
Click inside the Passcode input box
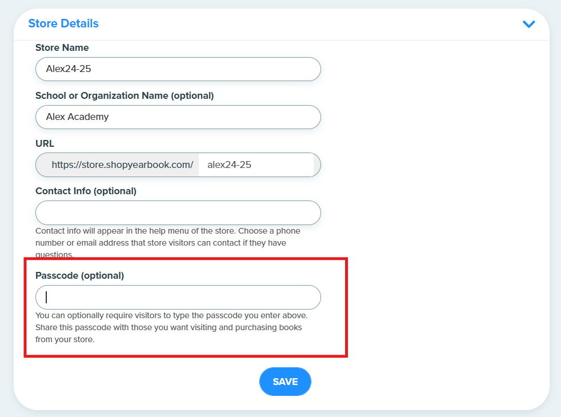(x=178, y=297)
